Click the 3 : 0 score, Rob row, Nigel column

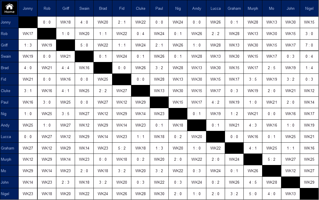[309, 34]
